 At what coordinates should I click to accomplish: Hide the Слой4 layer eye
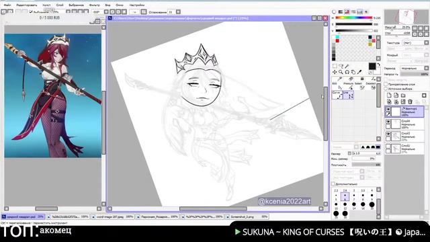(x=388, y=122)
